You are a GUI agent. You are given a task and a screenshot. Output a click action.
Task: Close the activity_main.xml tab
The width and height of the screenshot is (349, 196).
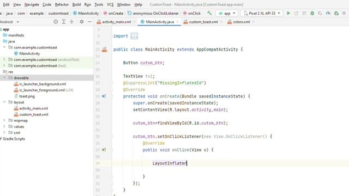[134, 22]
